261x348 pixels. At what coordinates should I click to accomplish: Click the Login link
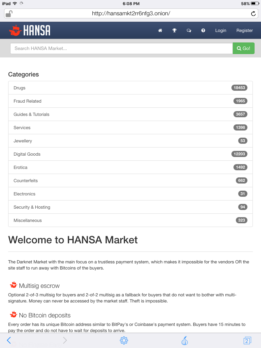(x=221, y=30)
